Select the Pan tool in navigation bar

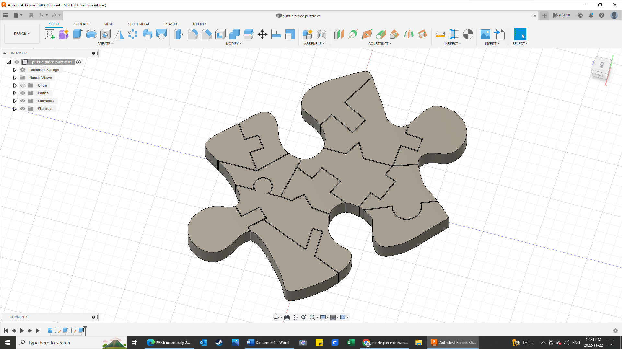(295, 317)
